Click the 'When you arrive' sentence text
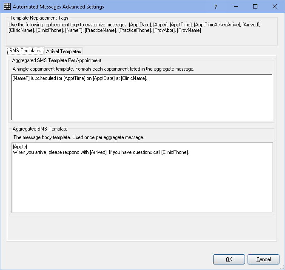Viewport: 285px width, 270px height. tap(101, 152)
